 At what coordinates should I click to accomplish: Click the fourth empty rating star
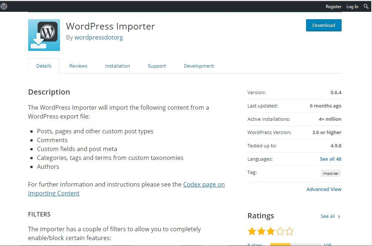pyautogui.click(x=280, y=231)
